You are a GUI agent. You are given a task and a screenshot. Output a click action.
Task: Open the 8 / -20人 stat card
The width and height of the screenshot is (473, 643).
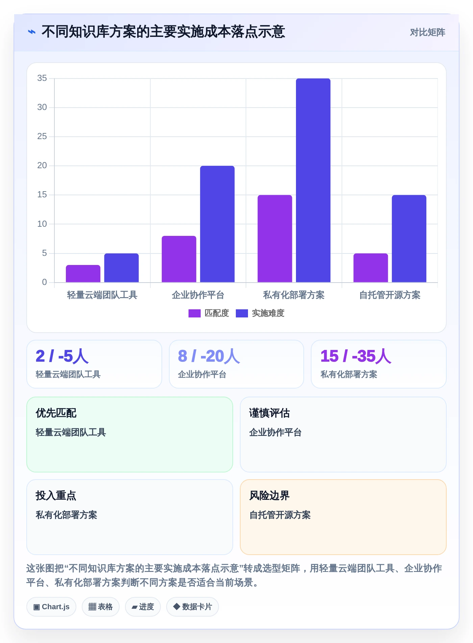tap(236, 364)
